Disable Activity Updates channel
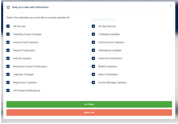The image size is (178, 124). tap(8, 58)
